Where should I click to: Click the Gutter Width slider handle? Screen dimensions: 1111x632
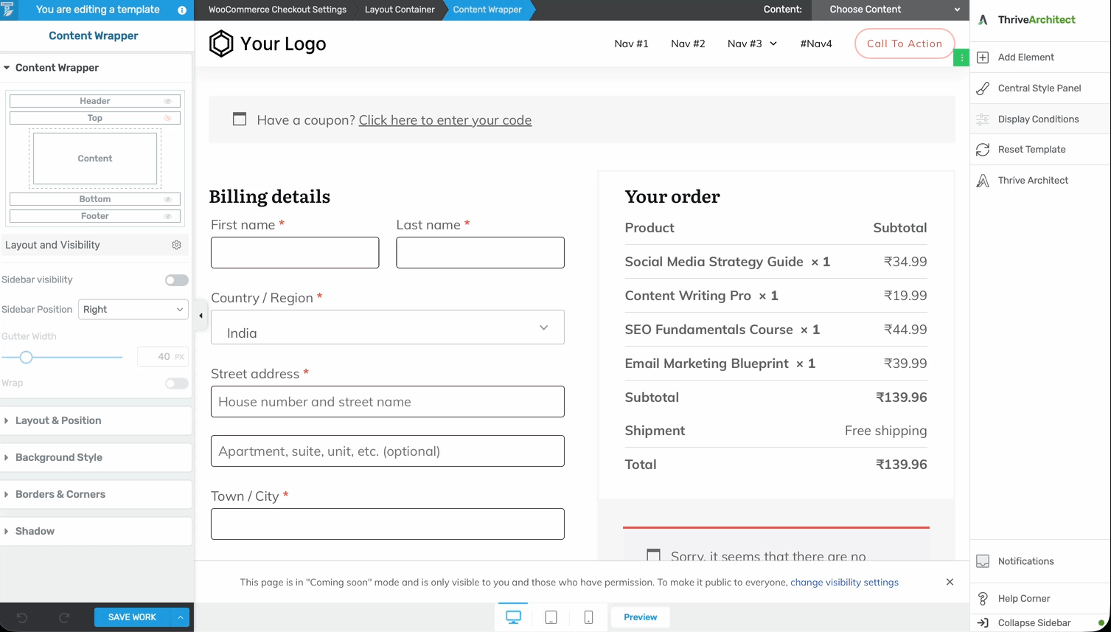pos(27,357)
